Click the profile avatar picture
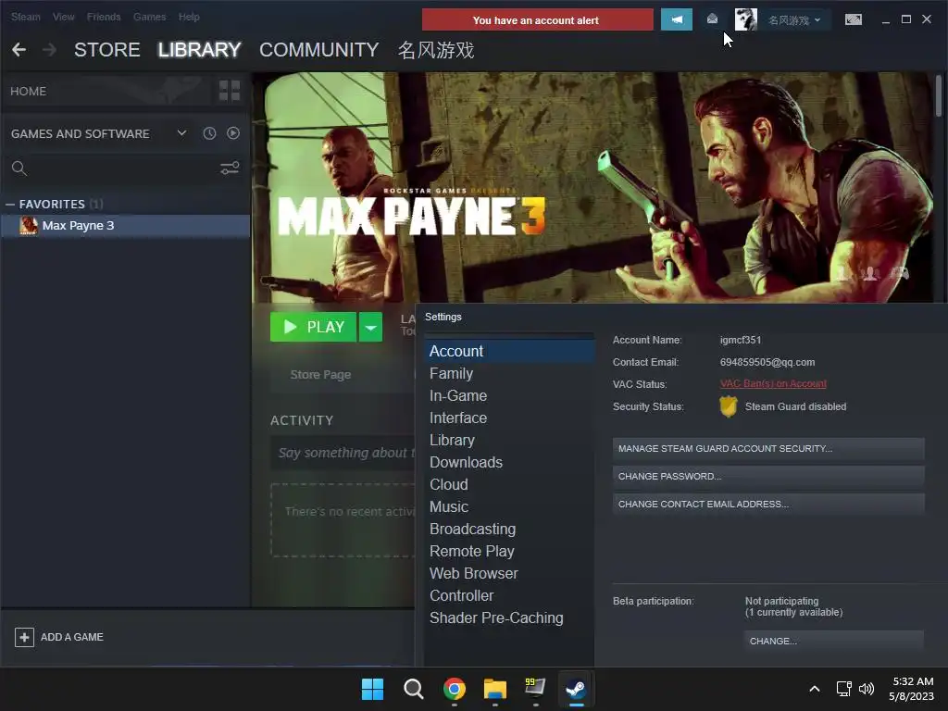This screenshot has height=711, width=948. (x=745, y=20)
